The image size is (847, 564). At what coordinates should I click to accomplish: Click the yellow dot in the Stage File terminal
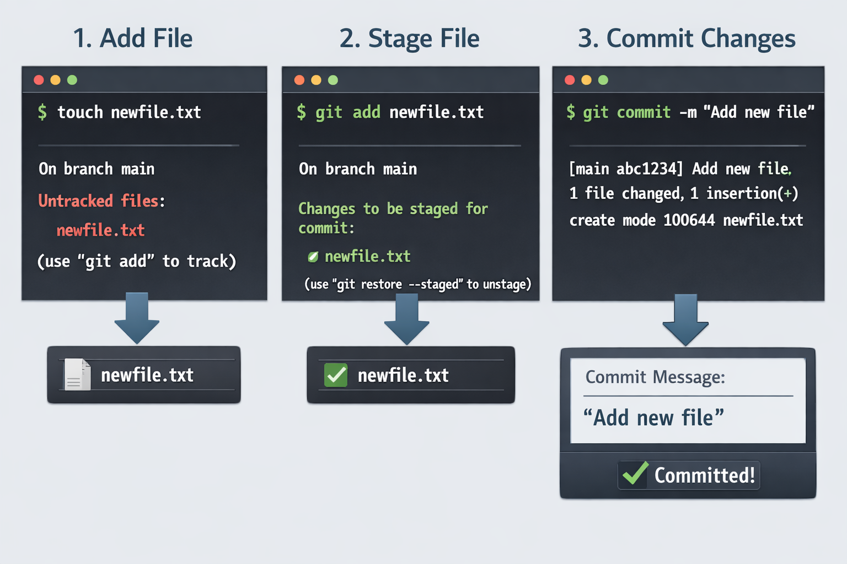[316, 80]
